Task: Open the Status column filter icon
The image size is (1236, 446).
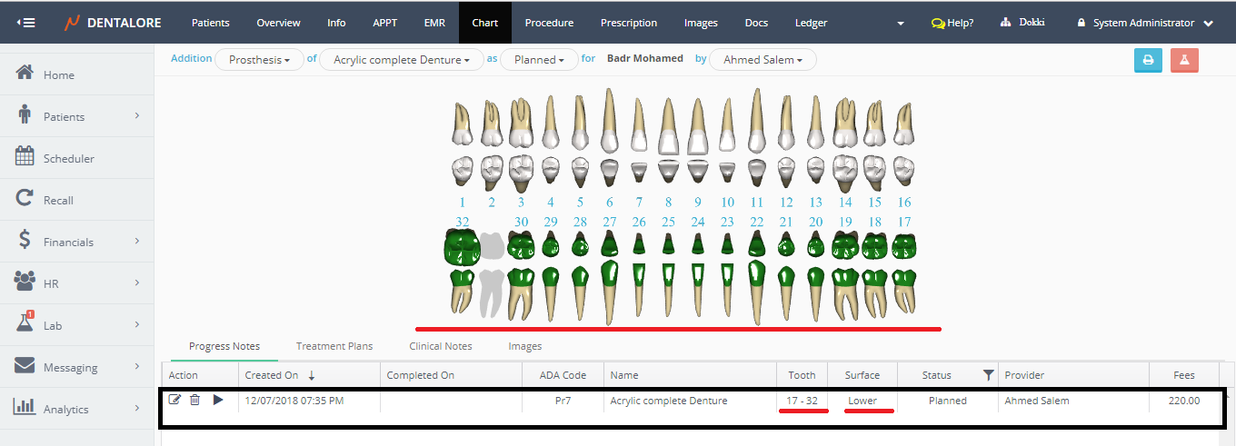Action: (x=987, y=375)
